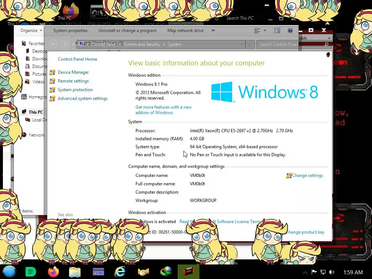Click the refresh button beside address bar
The image size is (372, 279).
(x=250, y=44)
